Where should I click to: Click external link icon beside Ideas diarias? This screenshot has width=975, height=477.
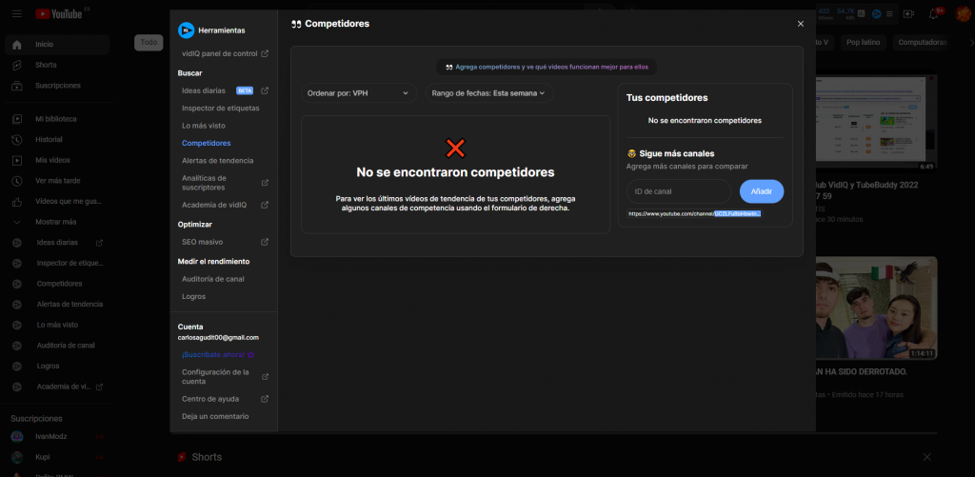(265, 90)
